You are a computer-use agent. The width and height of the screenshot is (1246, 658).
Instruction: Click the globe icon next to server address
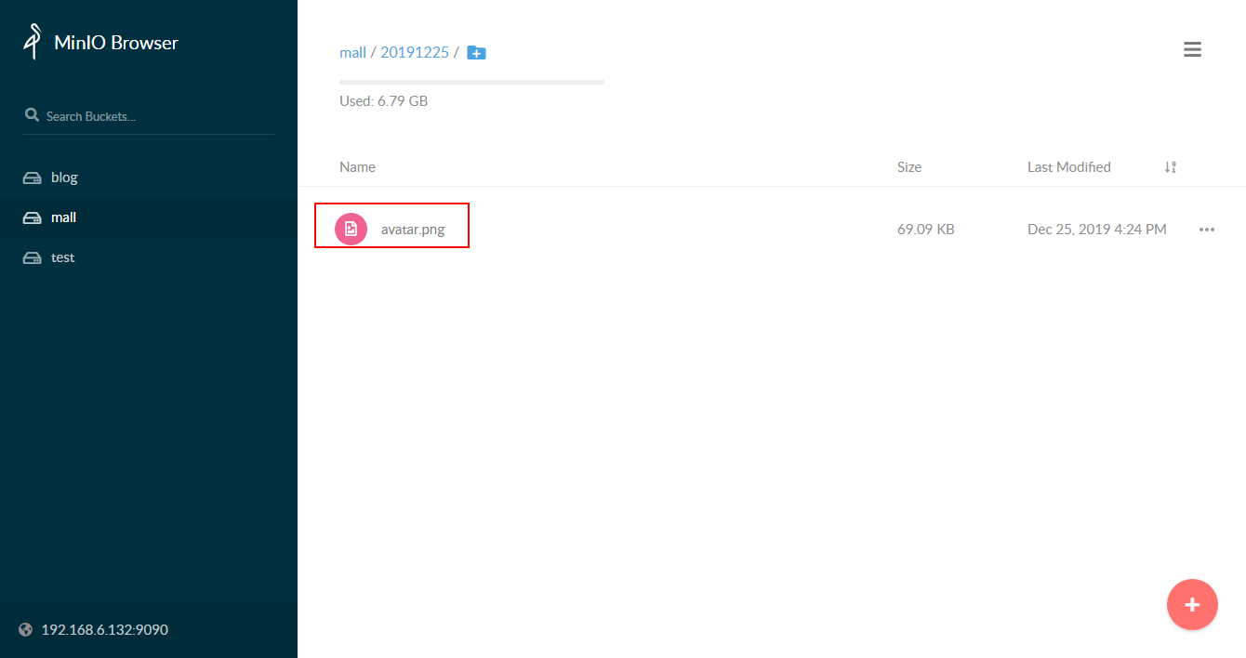[x=25, y=629]
